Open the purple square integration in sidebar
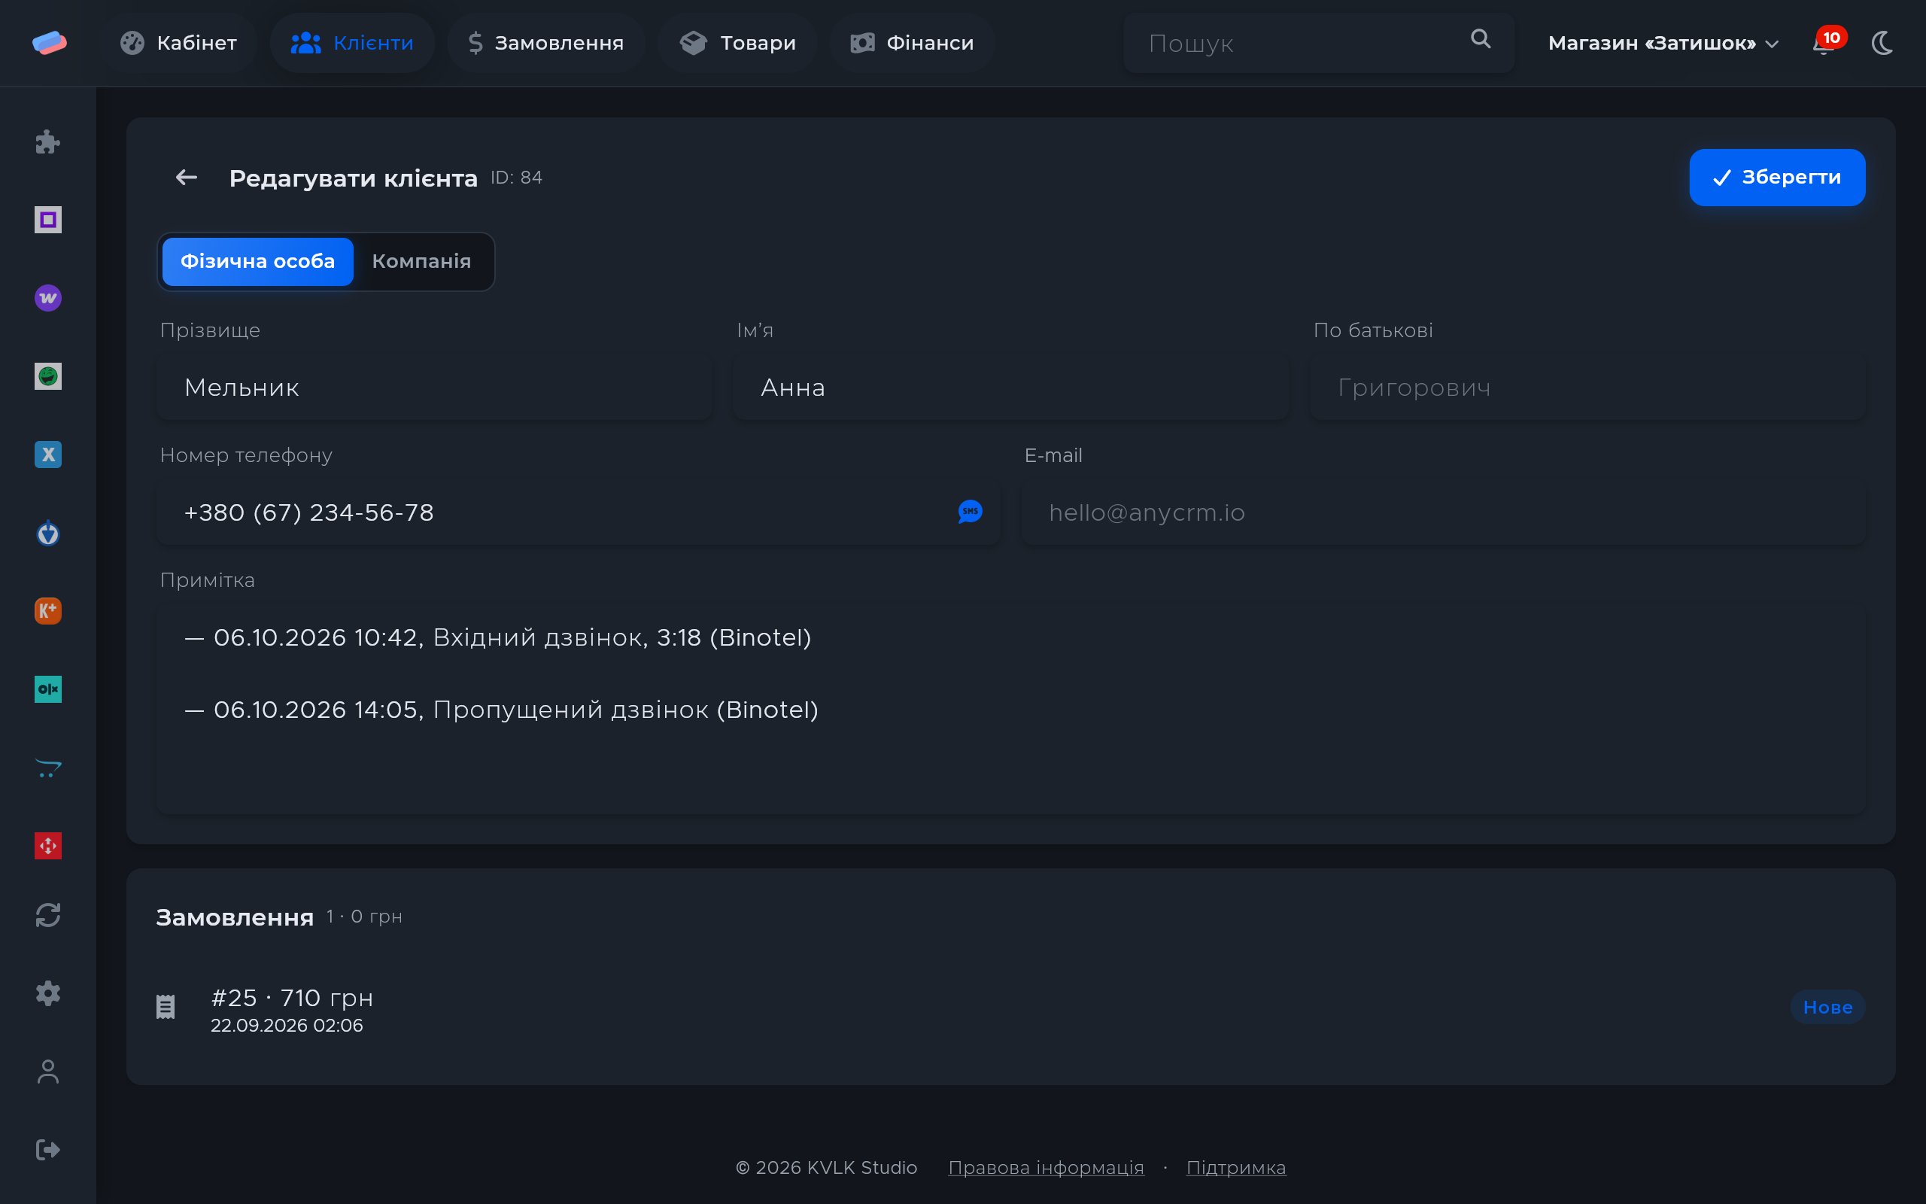Viewport: 1926px width, 1204px height. coord(47,220)
